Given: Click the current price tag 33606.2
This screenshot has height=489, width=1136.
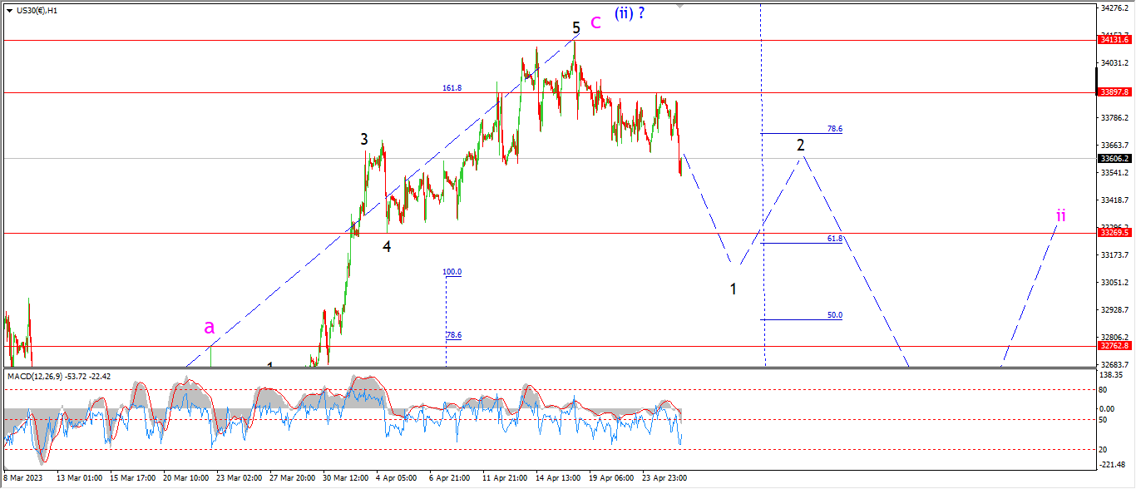Looking at the screenshot, I should (x=1114, y=158).
